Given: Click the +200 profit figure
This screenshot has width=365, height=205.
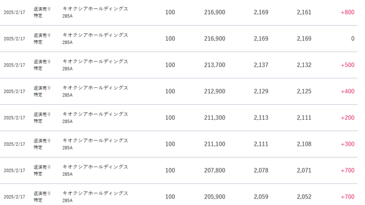Looking at the screenshot, I should pos(347,118).
